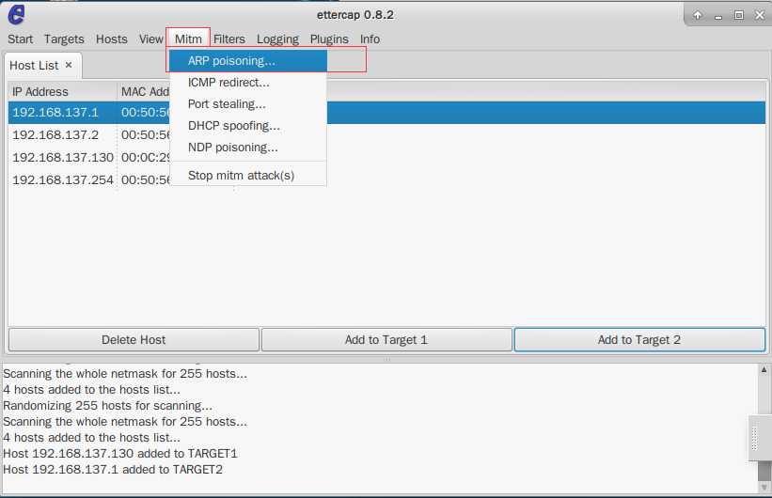
Task: Minimize the ettercap window
Action: [718, 16]
